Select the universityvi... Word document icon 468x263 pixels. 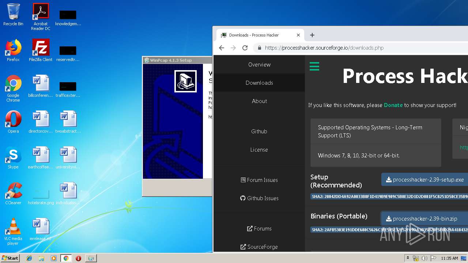coord(68,158)
